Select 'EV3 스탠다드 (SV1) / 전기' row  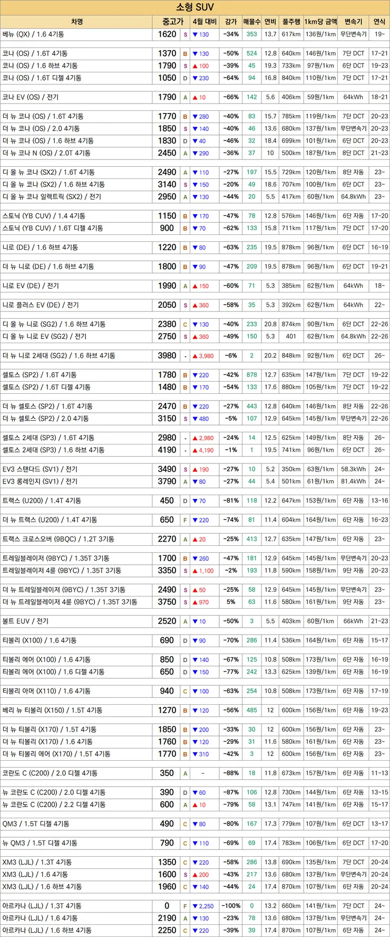pos(40,469)
